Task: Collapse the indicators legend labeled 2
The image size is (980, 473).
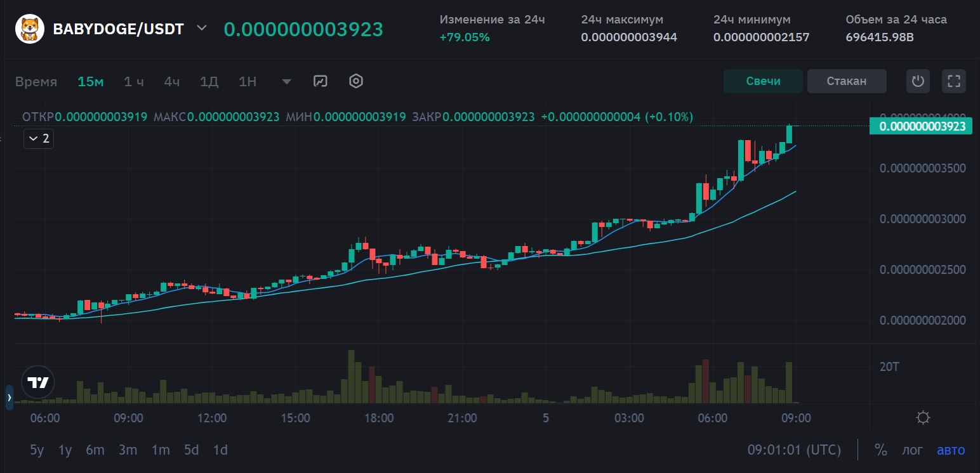Action: tap(39, 138)
